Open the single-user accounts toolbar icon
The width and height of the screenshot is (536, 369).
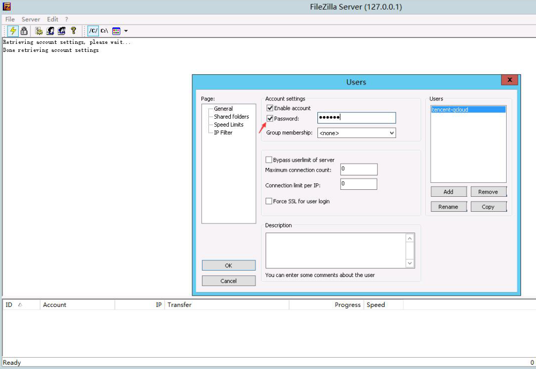click(50, 31)
